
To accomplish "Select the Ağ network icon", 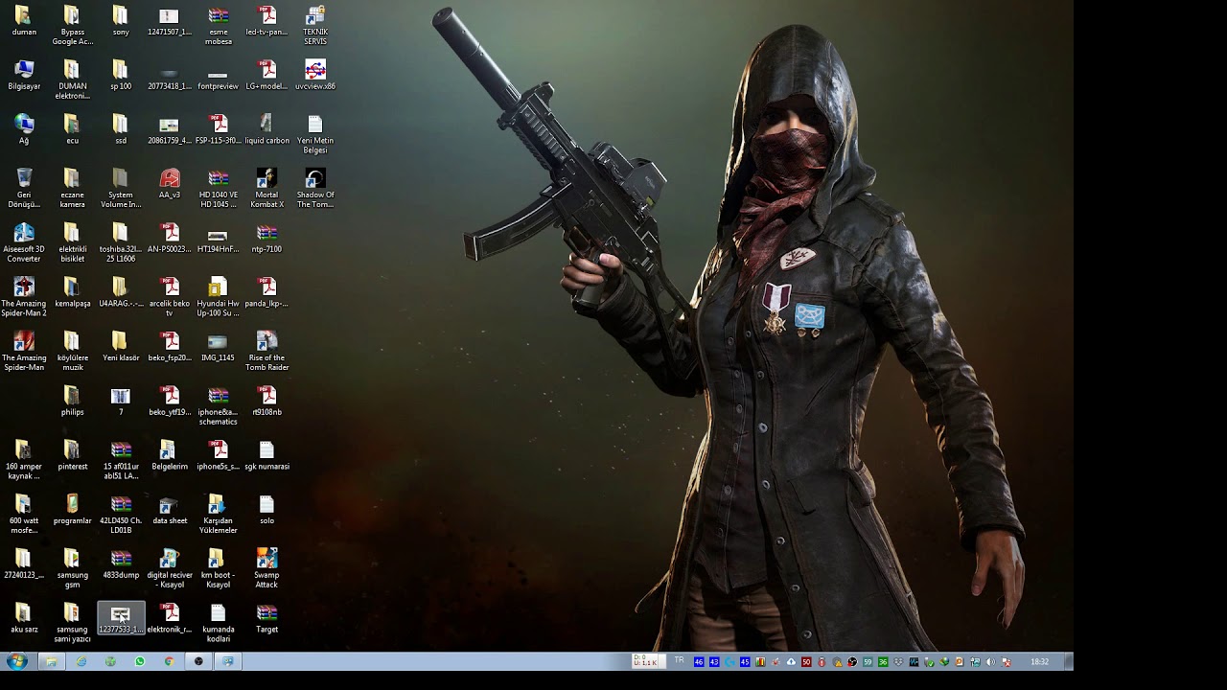I will [24, 129].
